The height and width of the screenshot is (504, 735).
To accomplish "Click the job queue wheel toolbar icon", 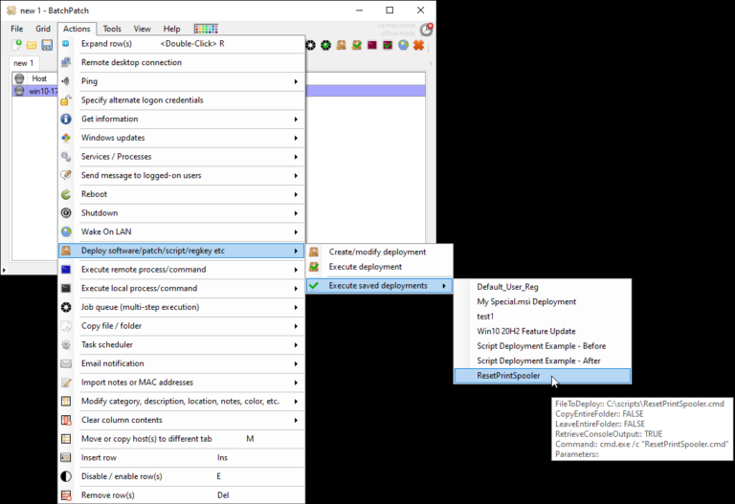I will click(311, 45).
